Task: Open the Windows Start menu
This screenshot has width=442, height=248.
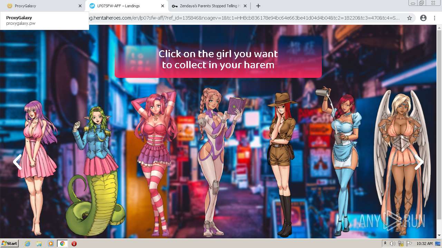Action: pos(9,244)
